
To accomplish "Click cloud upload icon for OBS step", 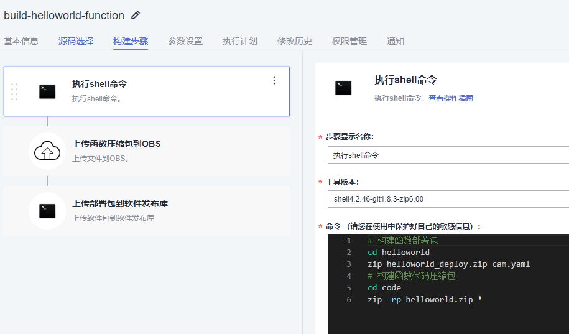I will (47, 151).
